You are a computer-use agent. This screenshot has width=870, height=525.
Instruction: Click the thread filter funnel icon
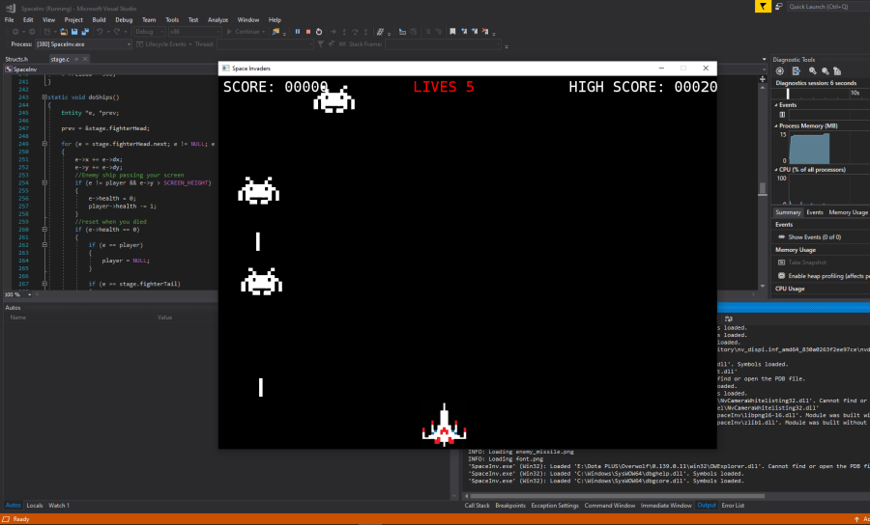coord(320,43)
